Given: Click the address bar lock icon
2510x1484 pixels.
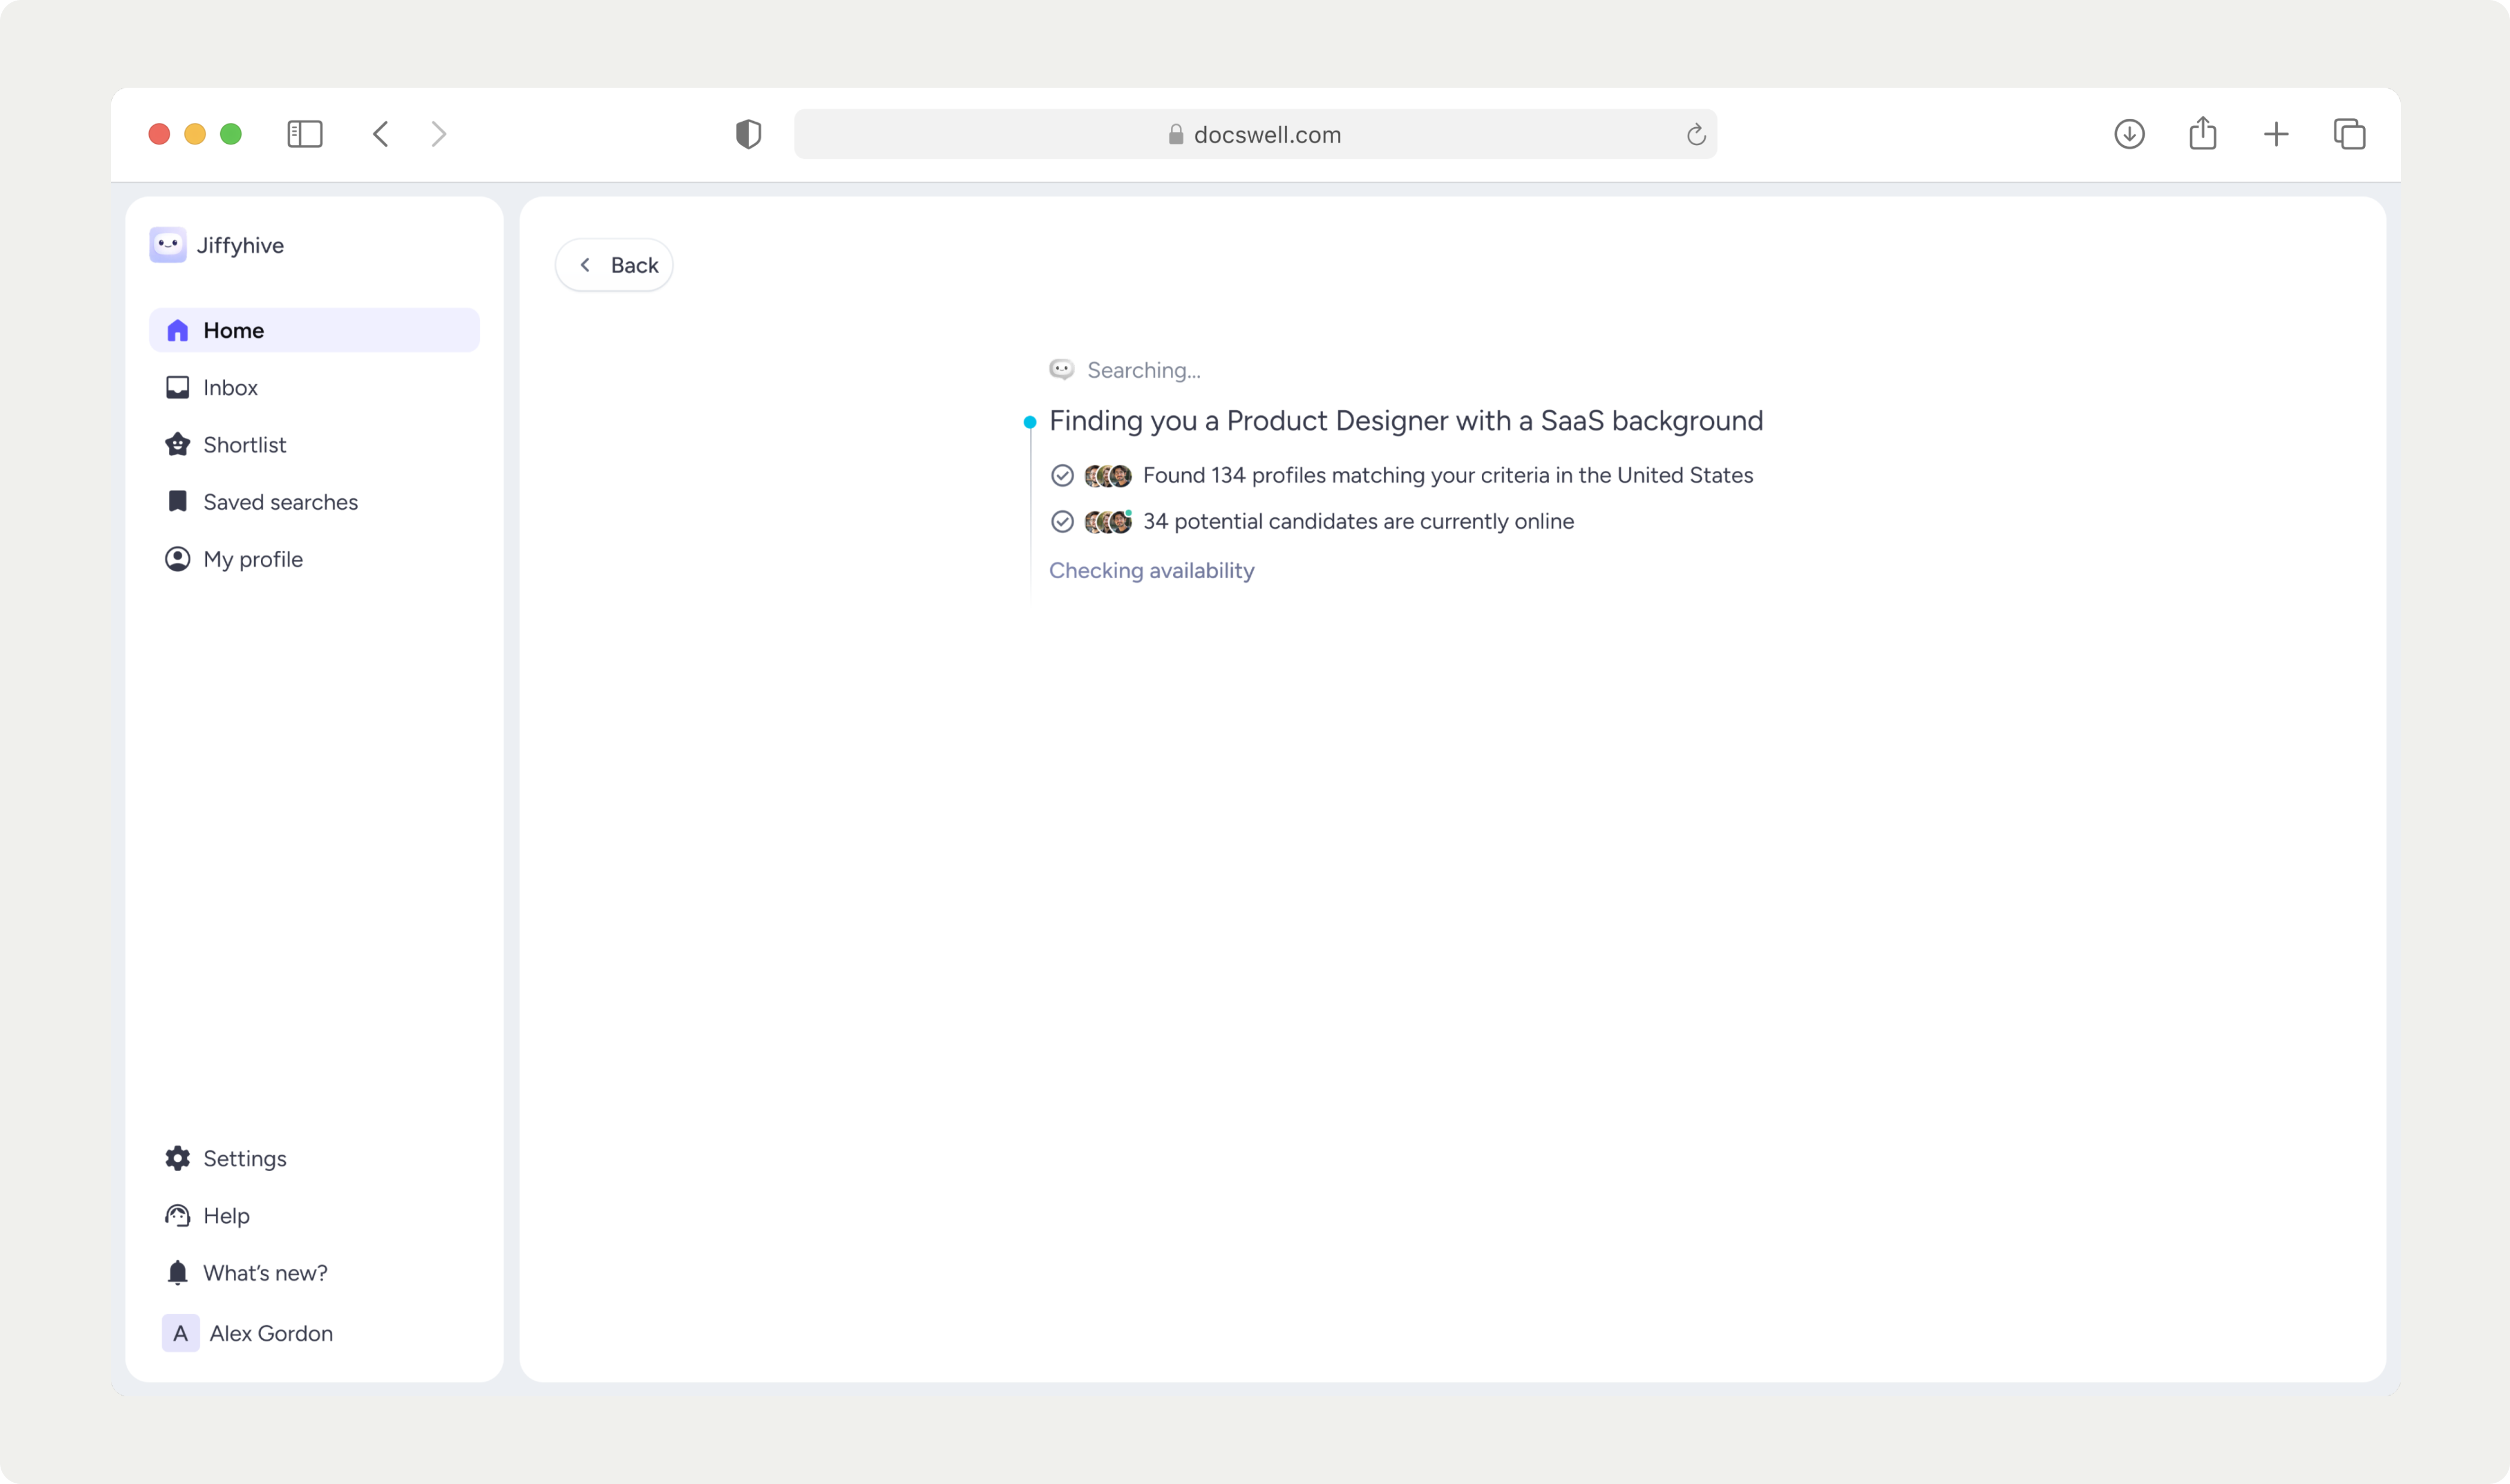Looking at the screenshot, I should (1176, 134).
